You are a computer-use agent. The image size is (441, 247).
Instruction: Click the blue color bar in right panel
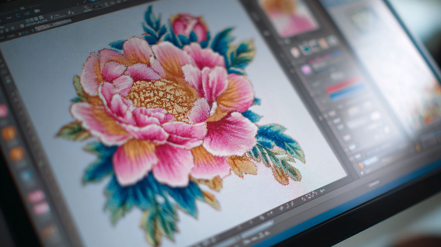coord(348,92)
